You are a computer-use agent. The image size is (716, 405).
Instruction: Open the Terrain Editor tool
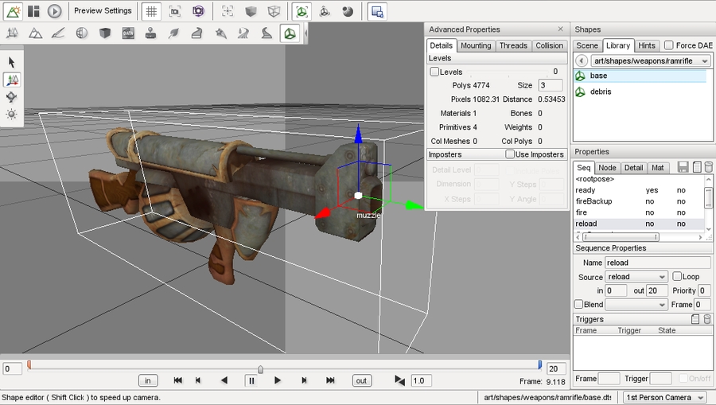[x=36, y=33]
